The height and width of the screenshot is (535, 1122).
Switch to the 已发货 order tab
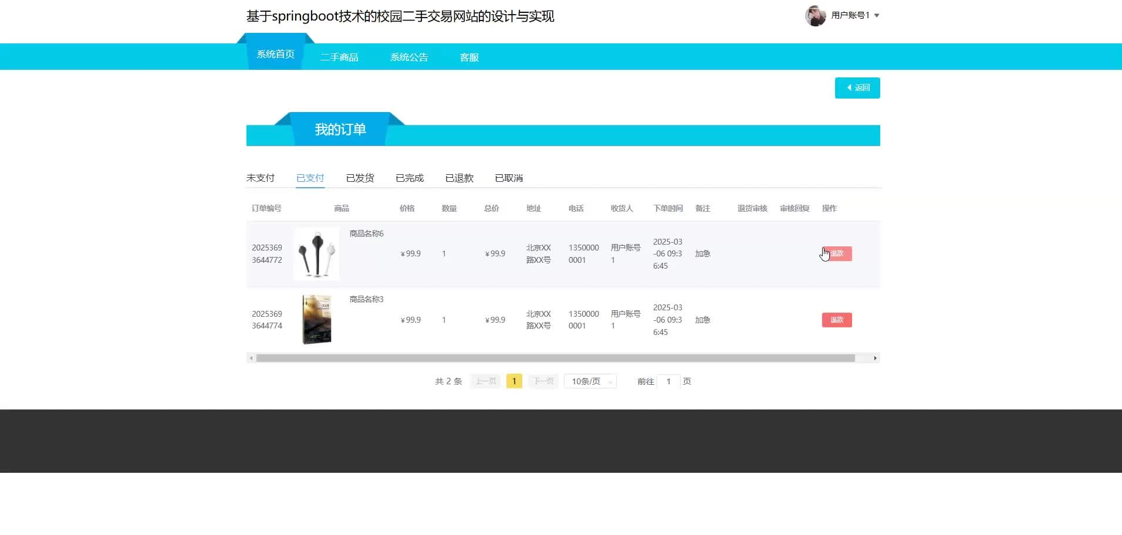click(x=360, y=178)
